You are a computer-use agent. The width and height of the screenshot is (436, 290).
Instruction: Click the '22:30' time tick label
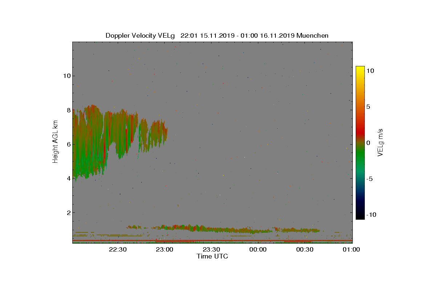(118, 249)
